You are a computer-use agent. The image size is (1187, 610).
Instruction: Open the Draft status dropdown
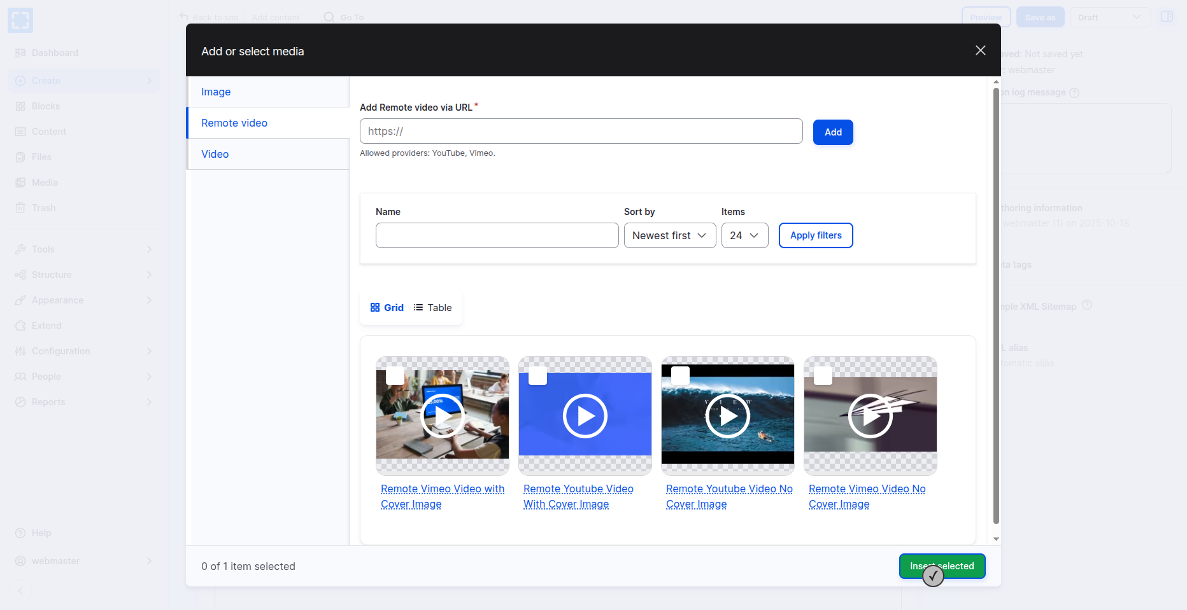point(1110,17)
